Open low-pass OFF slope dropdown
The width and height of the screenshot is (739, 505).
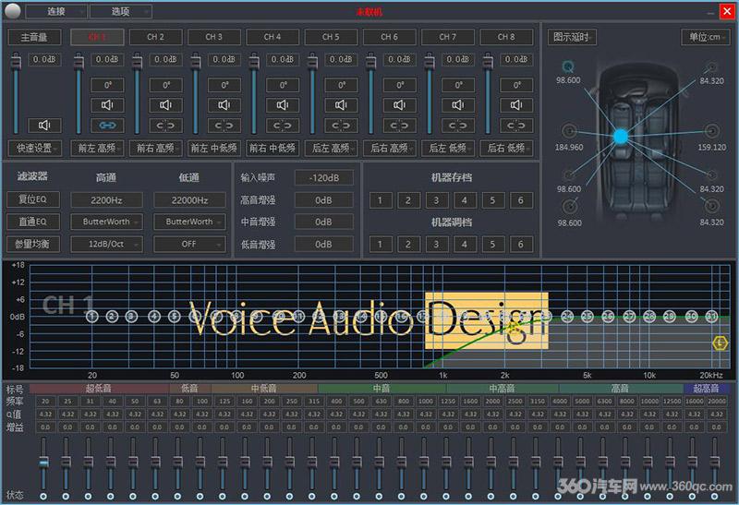pos(189,244)
